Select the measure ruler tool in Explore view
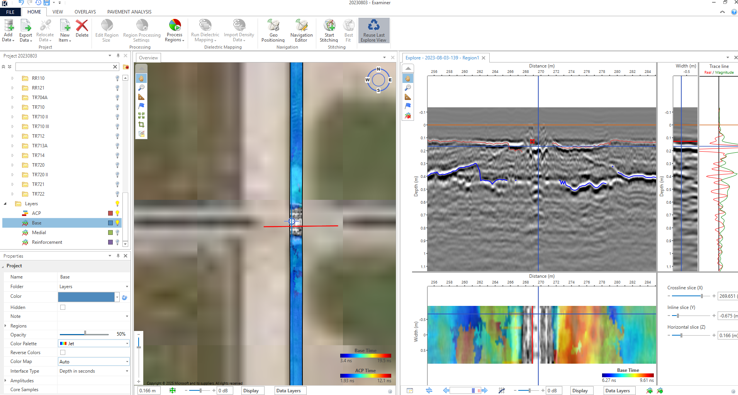Screen dimensions: 738x395 (408, 97)
